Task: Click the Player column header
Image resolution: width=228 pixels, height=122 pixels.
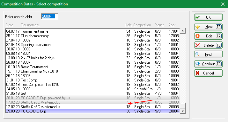Action: [159, 25]
